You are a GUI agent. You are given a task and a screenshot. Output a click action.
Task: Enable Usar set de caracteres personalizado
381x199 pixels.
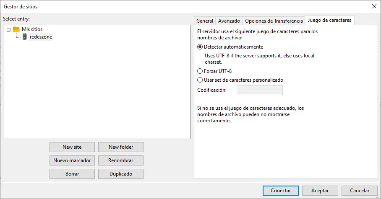pyautogui.click(x=200, y=80)
